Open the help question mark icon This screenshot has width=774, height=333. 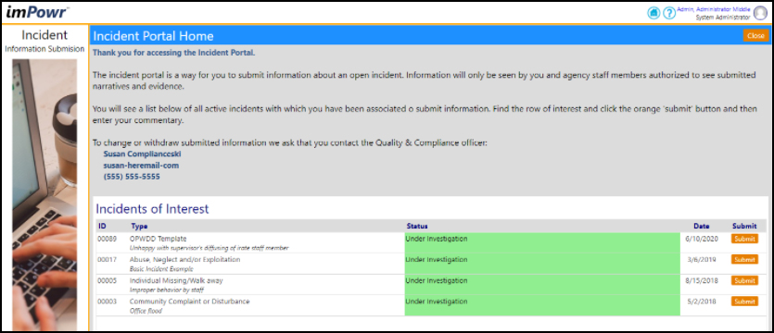click(x=668, y=13)
